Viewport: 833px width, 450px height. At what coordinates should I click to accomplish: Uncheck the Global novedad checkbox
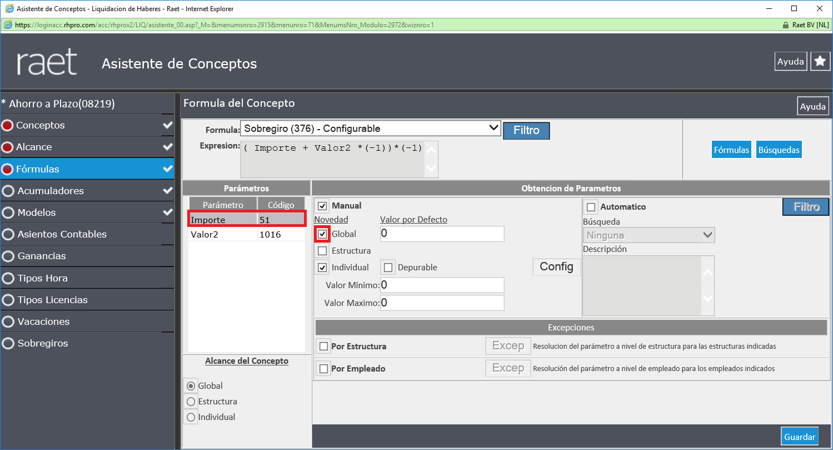[x=322, y=234]
